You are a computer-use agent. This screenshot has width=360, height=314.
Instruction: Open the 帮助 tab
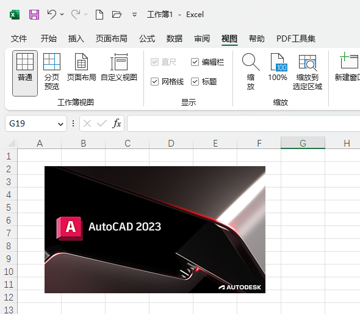257,38
